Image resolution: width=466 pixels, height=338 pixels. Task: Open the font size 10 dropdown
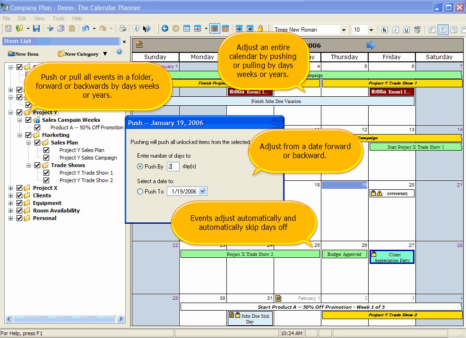point(371,30)
